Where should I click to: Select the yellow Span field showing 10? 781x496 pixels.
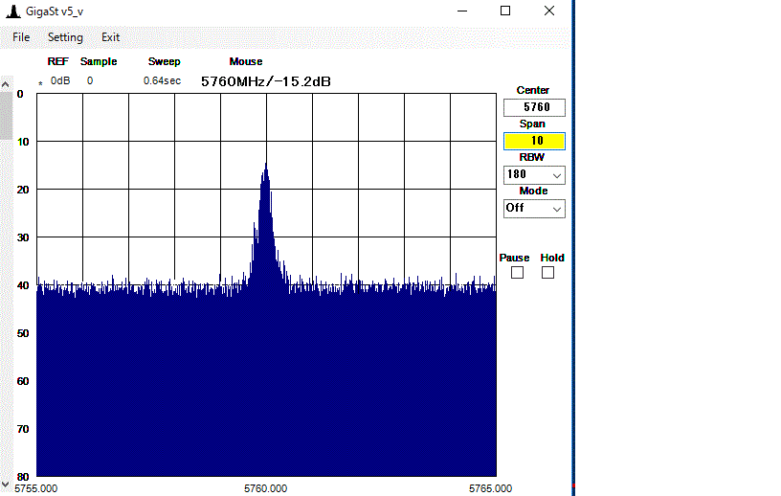tap(534, 141)
